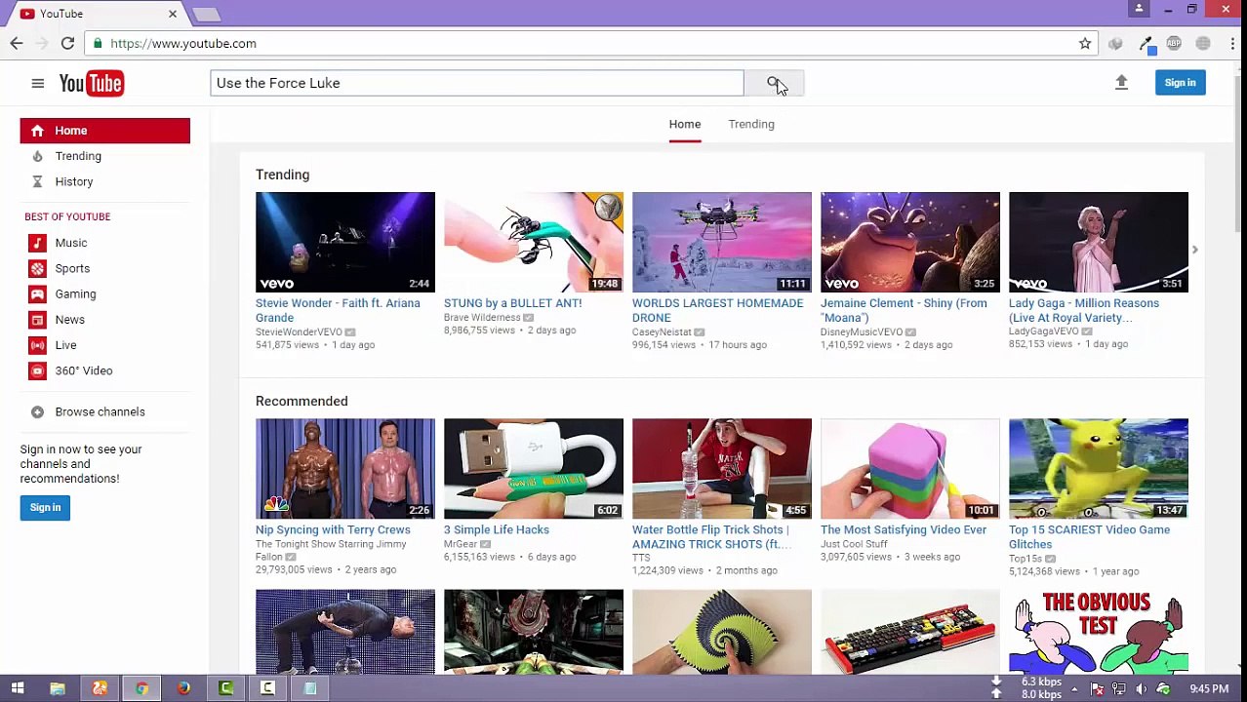Open History in the sidebar
The height and width of the screenshot is (702, 1247).
coord(74,181)
